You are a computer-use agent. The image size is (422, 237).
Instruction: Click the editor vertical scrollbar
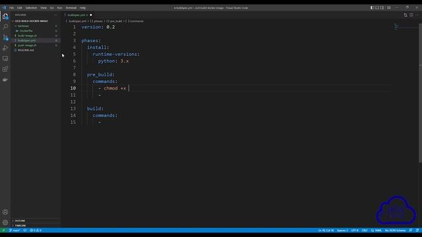[x=420, y=93]
